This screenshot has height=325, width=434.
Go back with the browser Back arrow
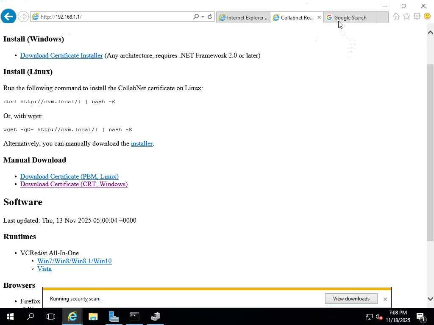click(x=8, y=17)
